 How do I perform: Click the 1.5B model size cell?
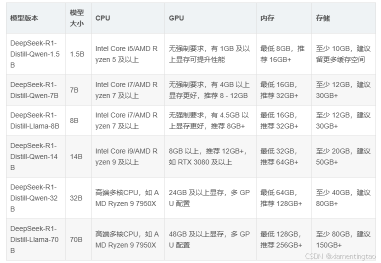click(78, 54)
